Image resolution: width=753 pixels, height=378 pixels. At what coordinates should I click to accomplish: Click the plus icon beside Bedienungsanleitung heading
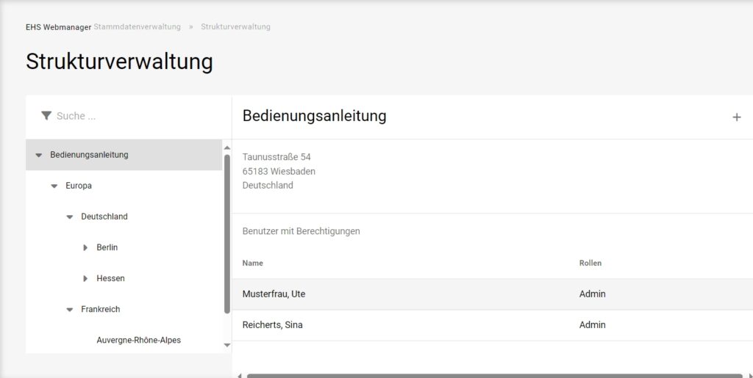[736, 117]
